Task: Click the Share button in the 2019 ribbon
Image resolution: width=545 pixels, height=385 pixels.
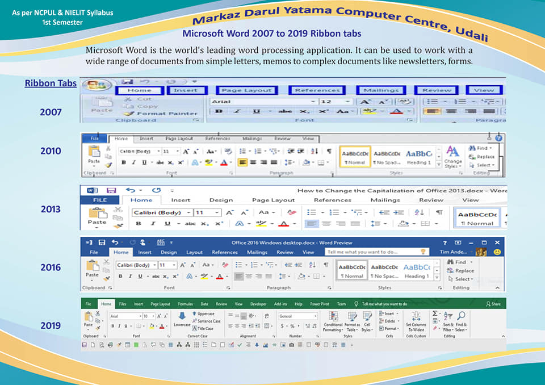Action: click(493, 304)
